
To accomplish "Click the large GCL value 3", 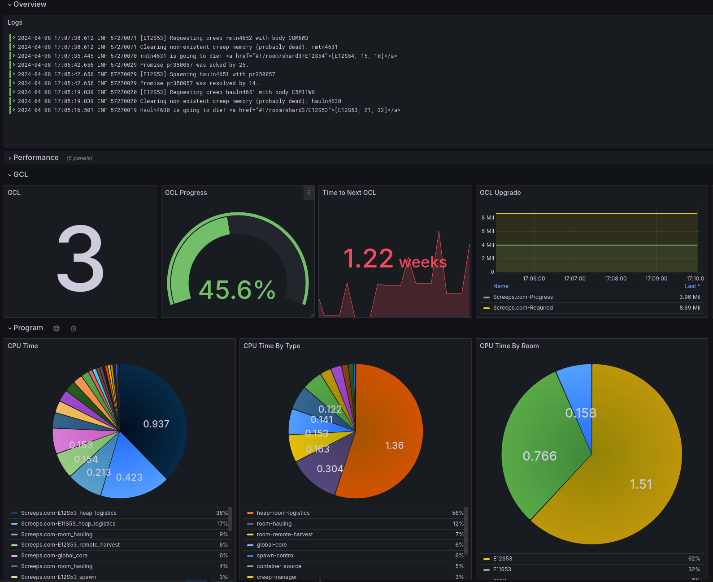I will pos(80,258).
